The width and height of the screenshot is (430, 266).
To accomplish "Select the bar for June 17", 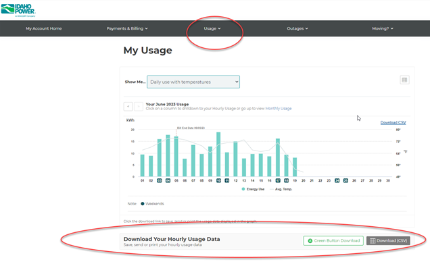I will (278, 157).
